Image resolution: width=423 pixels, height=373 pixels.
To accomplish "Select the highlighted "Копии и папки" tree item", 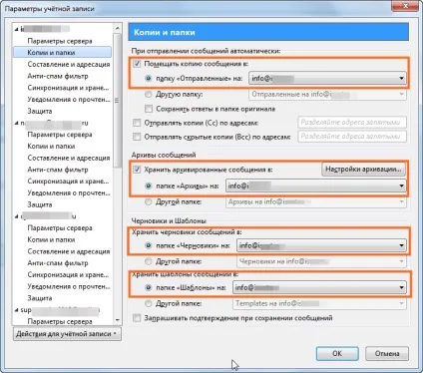I will pos(62,53).
